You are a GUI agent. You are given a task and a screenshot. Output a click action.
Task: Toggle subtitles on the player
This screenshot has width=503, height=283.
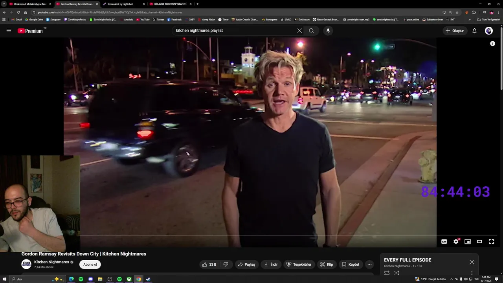(x=444, y=241)
